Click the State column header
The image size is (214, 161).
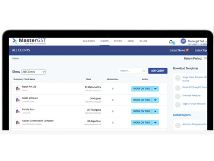[x=89, y=79]
